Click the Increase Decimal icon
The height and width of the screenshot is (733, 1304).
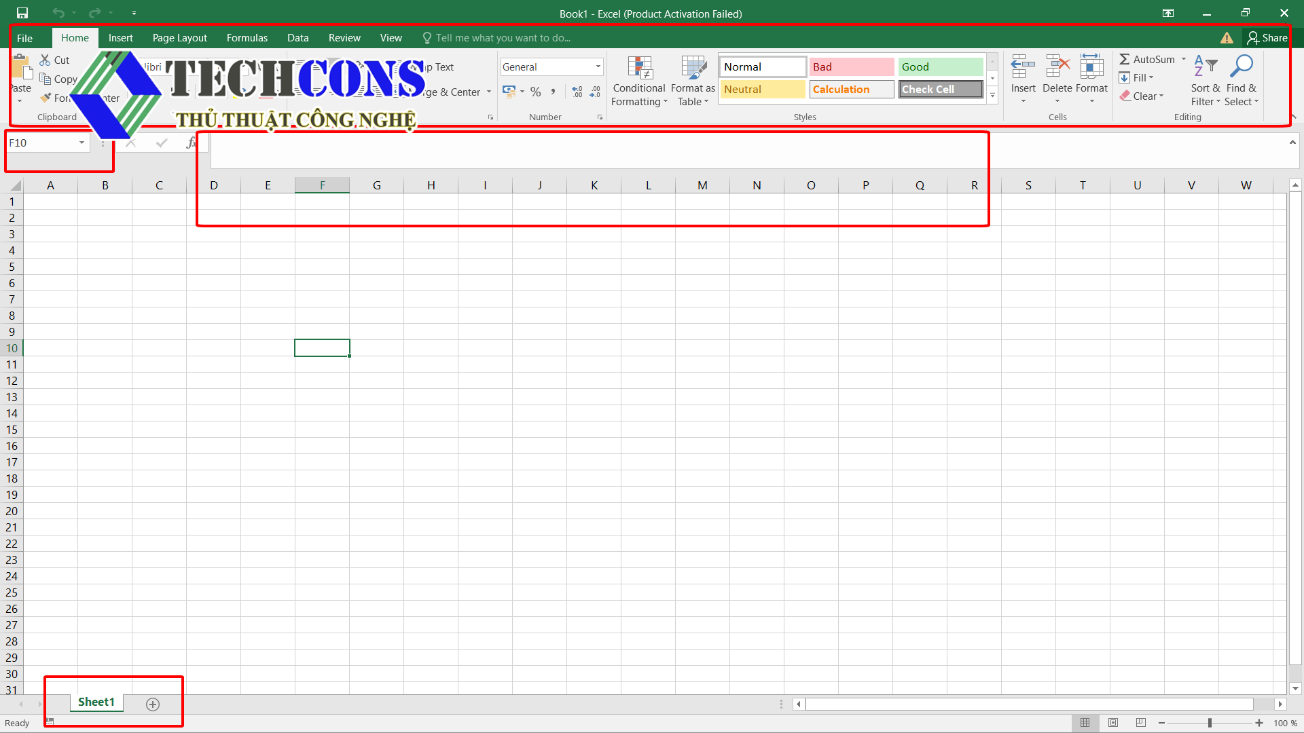[577, 92]
